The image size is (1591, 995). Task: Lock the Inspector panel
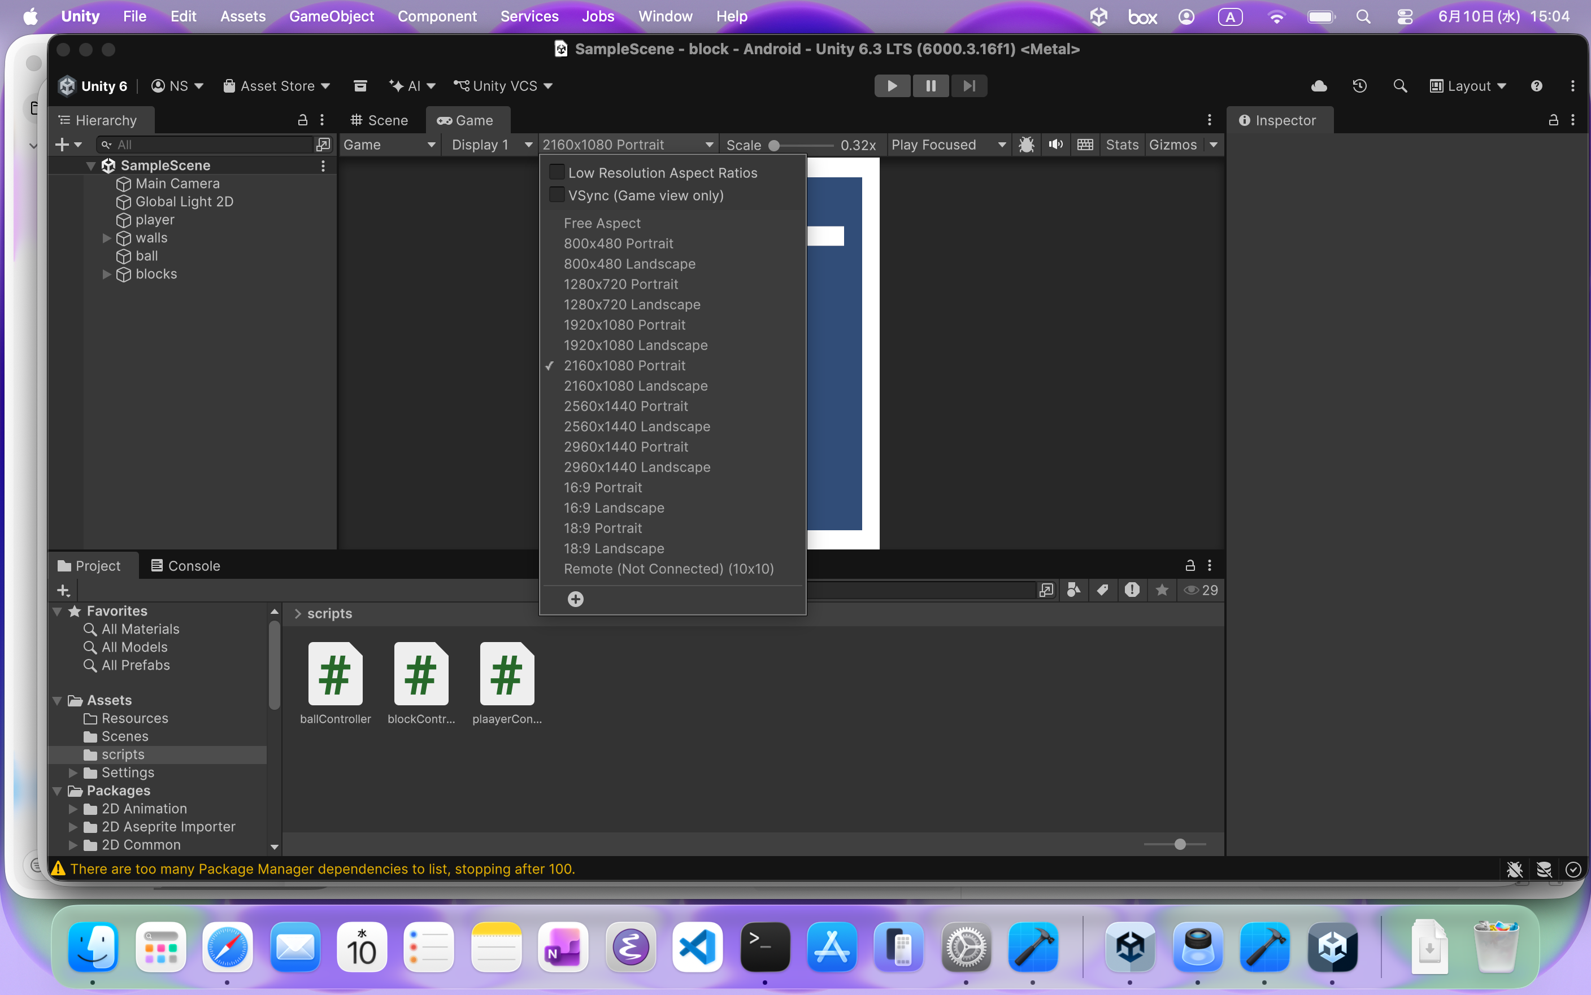[x=1554, y=120]
